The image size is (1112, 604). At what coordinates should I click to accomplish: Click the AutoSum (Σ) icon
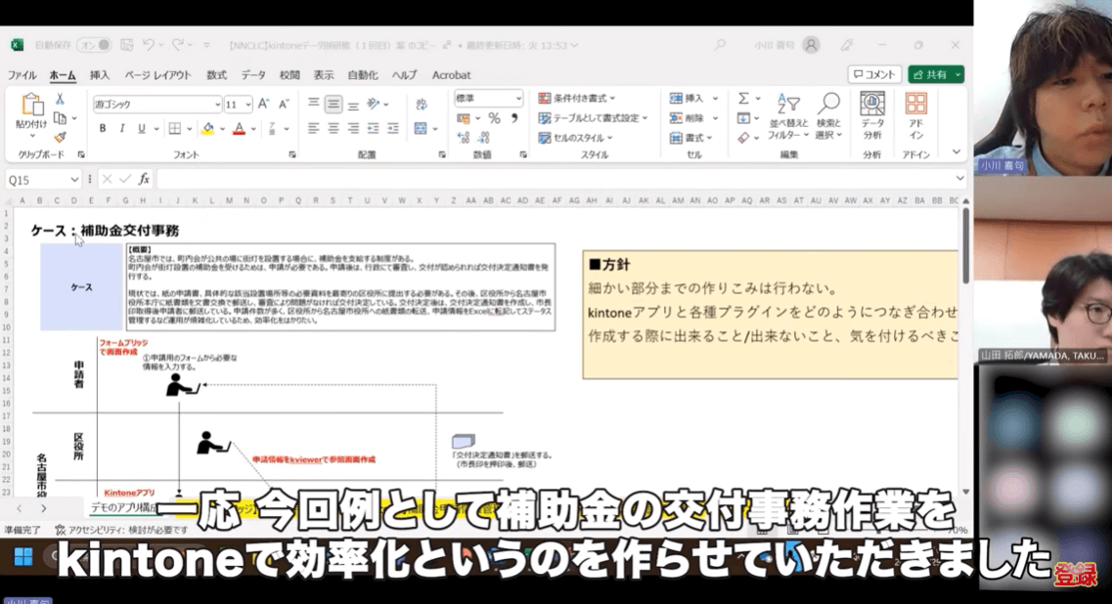point(744,98)
